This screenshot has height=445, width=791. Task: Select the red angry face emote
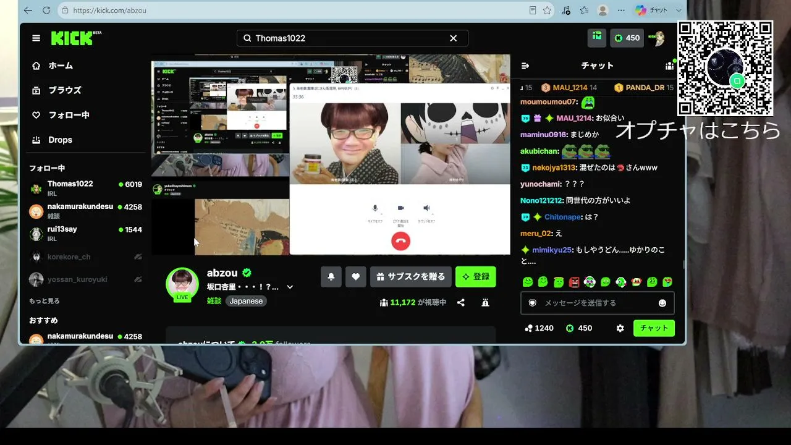[x=574, y=282]
